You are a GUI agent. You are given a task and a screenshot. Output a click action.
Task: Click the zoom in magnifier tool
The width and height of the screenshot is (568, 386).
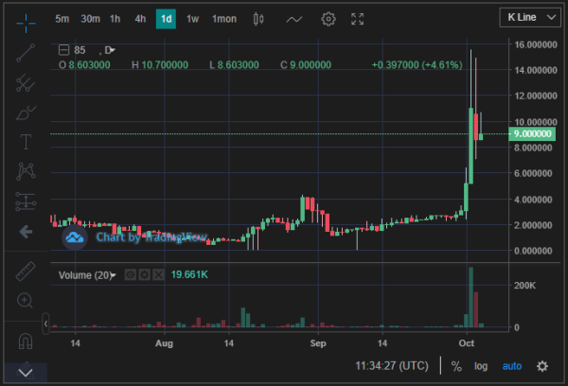point(25,301)
